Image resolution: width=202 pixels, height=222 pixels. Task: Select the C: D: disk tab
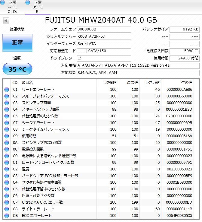coord(12,7)
